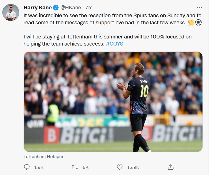Click the reply speech bubble icon

(27, 167)
